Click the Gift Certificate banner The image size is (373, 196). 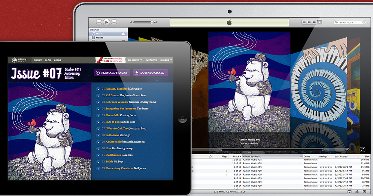[x=110, y=60]
